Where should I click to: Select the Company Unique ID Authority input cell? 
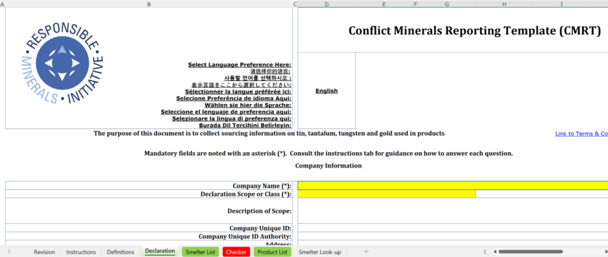453,236
